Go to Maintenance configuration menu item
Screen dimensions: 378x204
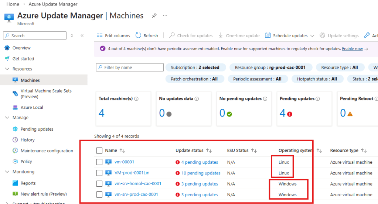click(47, 151)
